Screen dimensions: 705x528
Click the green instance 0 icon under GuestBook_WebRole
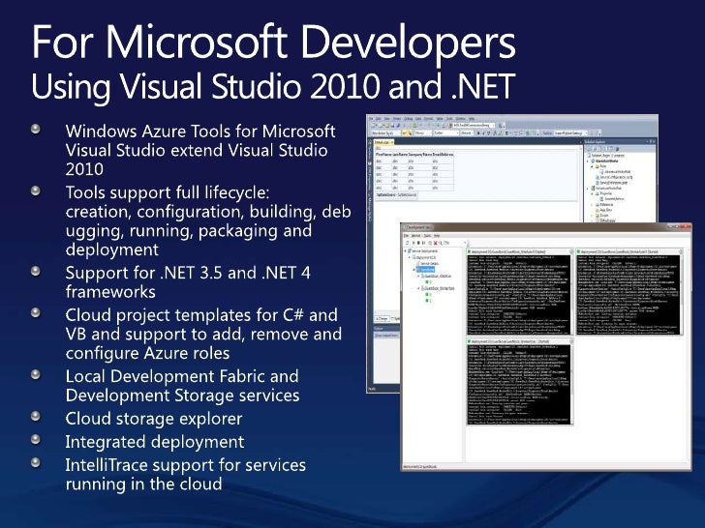point(428,282)
